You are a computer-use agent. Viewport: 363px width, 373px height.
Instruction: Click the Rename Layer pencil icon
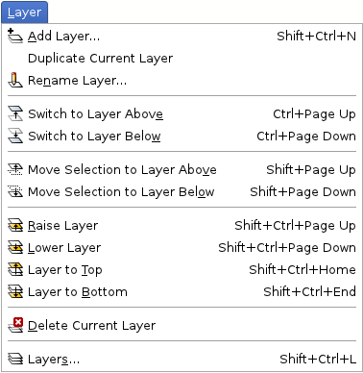pyautogui.click(x=15, y=80)
